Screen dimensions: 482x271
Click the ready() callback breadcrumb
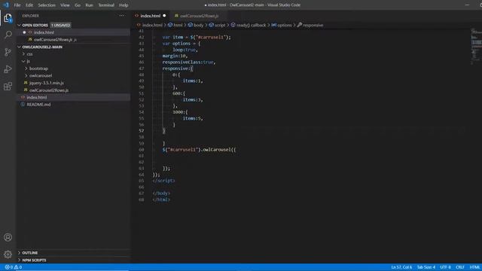tap(249, 25)
